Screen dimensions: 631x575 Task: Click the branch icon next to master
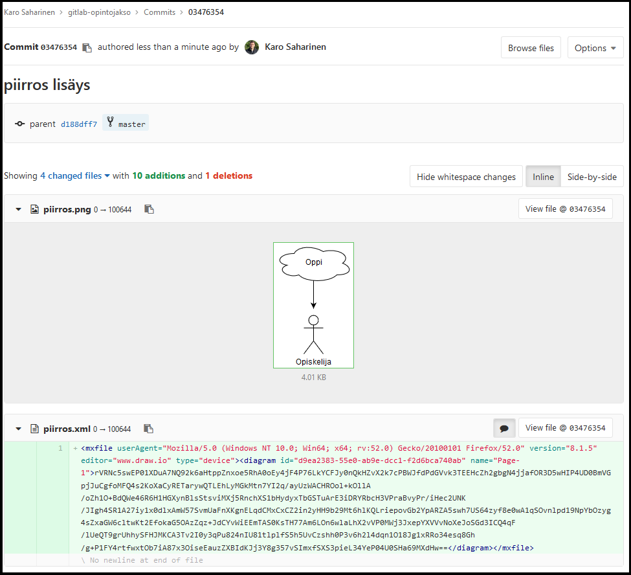point(111,123)
